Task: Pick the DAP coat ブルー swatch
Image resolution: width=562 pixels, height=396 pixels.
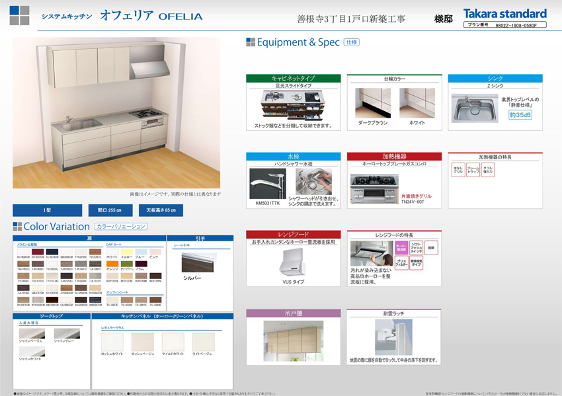Action: click(141, 252)
